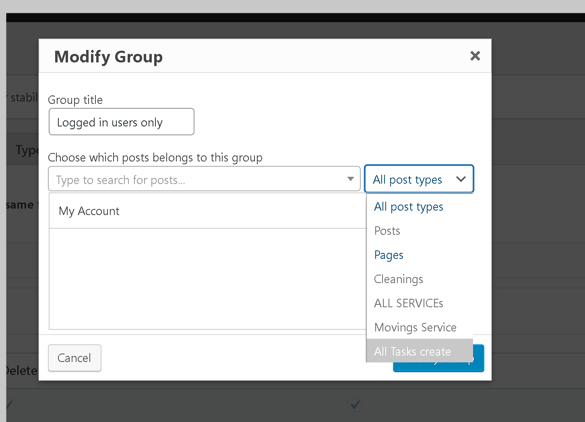Choose the Cleanings option
The width and height of the screenshot is (585, 422).
420,279
